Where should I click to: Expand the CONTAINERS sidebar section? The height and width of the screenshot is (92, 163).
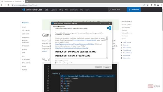pyautogui.click(x=26, y=60)
